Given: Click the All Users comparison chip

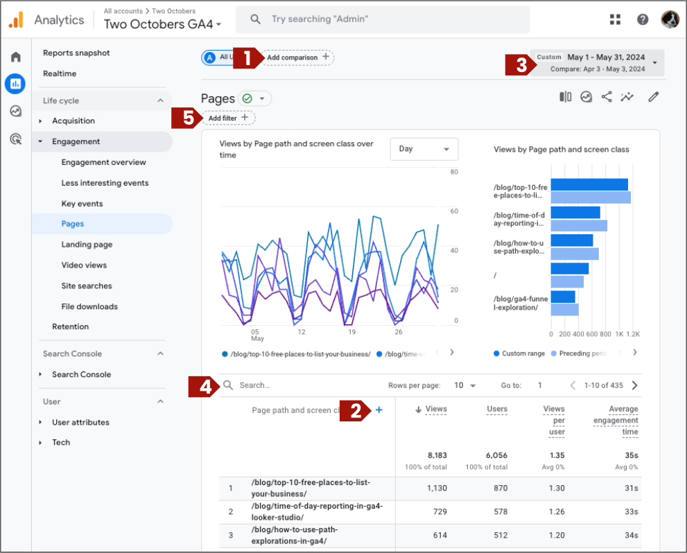Looking at the screenshot, I should (218, 58).
